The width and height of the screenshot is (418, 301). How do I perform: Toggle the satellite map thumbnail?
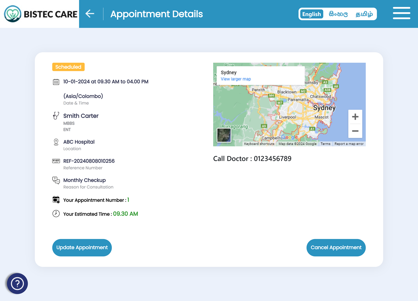tap(224, 135)
